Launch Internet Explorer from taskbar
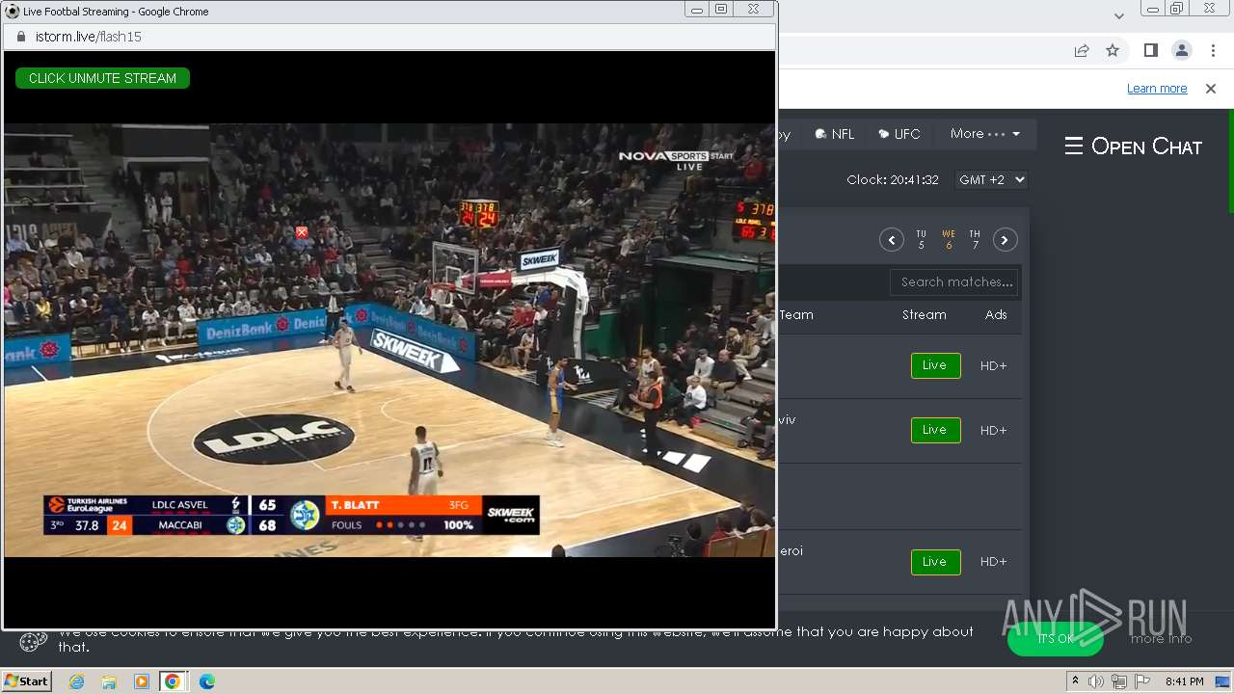 (77, 681)
